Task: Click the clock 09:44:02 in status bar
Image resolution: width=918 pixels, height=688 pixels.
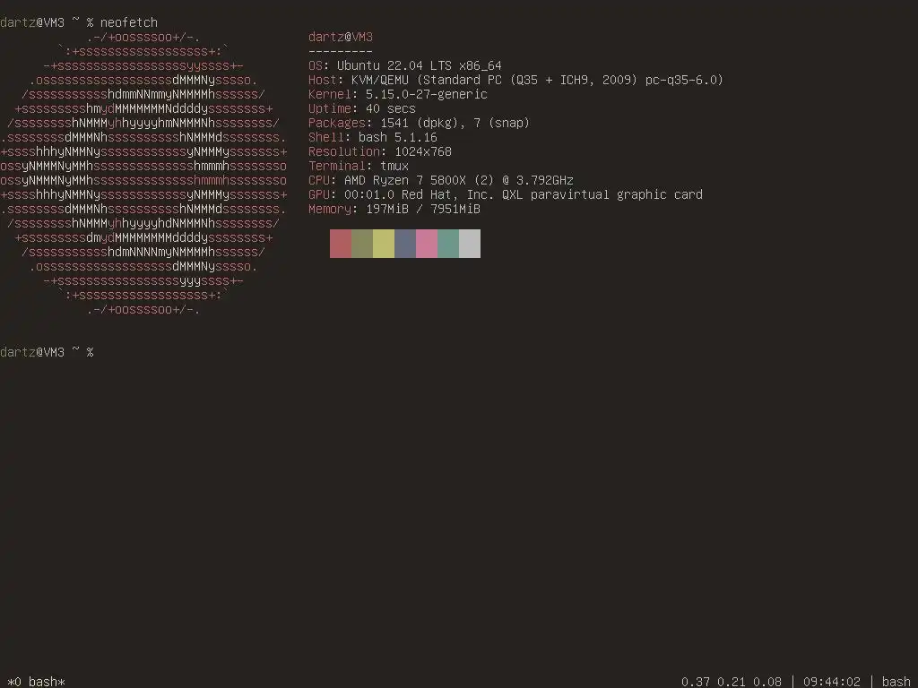Action: (x=832, y=682)
